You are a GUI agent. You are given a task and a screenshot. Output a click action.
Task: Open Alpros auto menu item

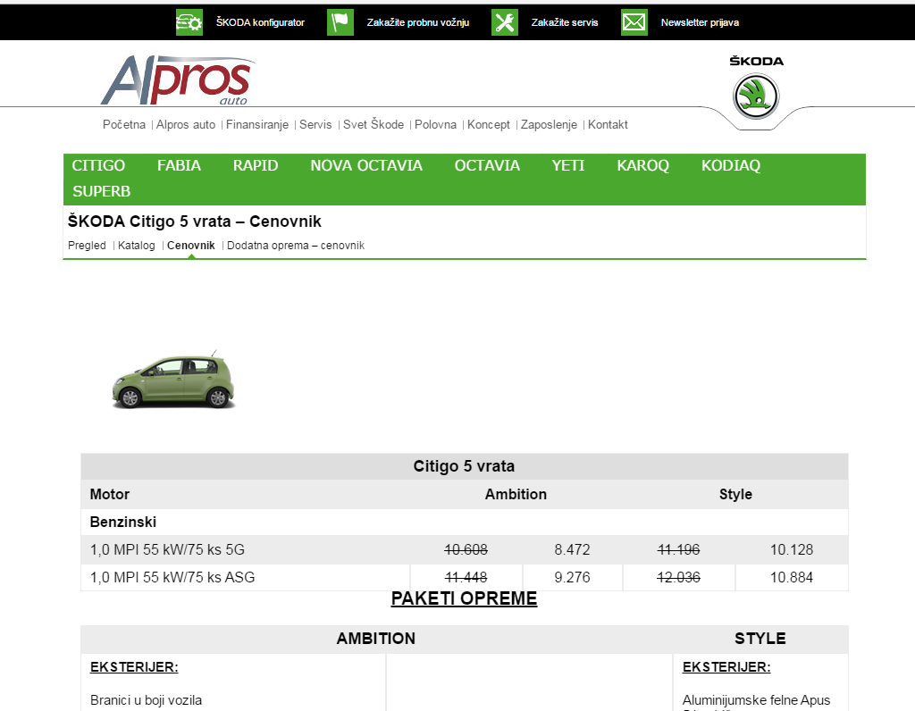tap(186, 124)
